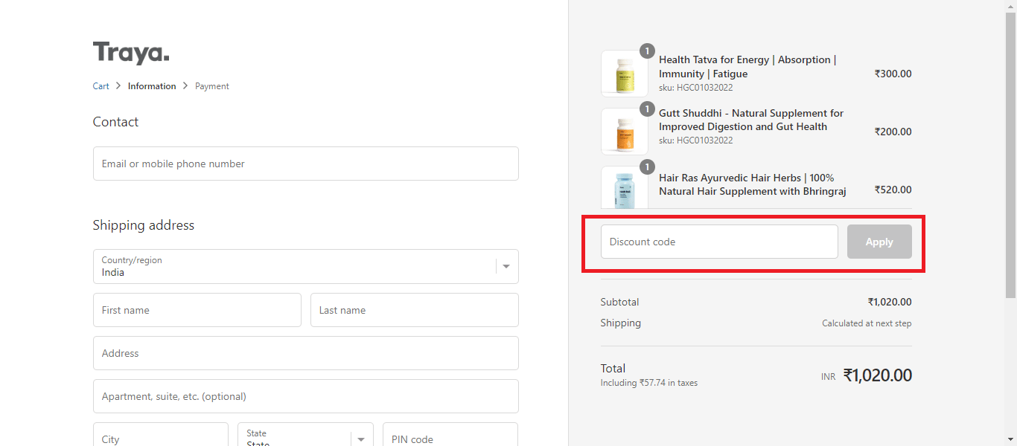1017x446 pixels.
Task: Click the Traya logo
Action: (x=131, y=54)
